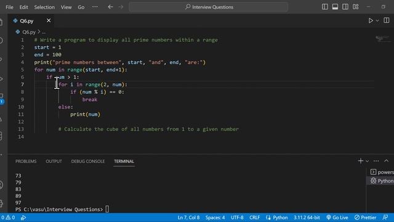Maximize the panel with the up chevron
The image size is (394, 222).
tap(386, 161)
